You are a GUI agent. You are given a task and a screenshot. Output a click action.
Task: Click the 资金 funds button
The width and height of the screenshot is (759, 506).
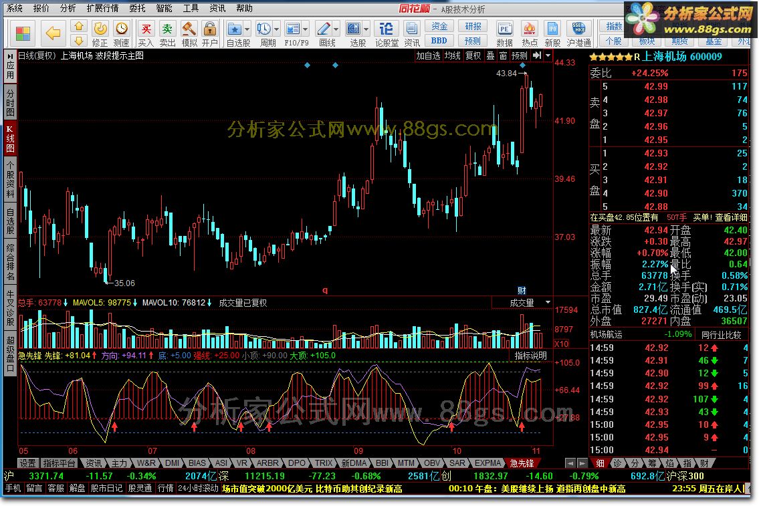439,26
